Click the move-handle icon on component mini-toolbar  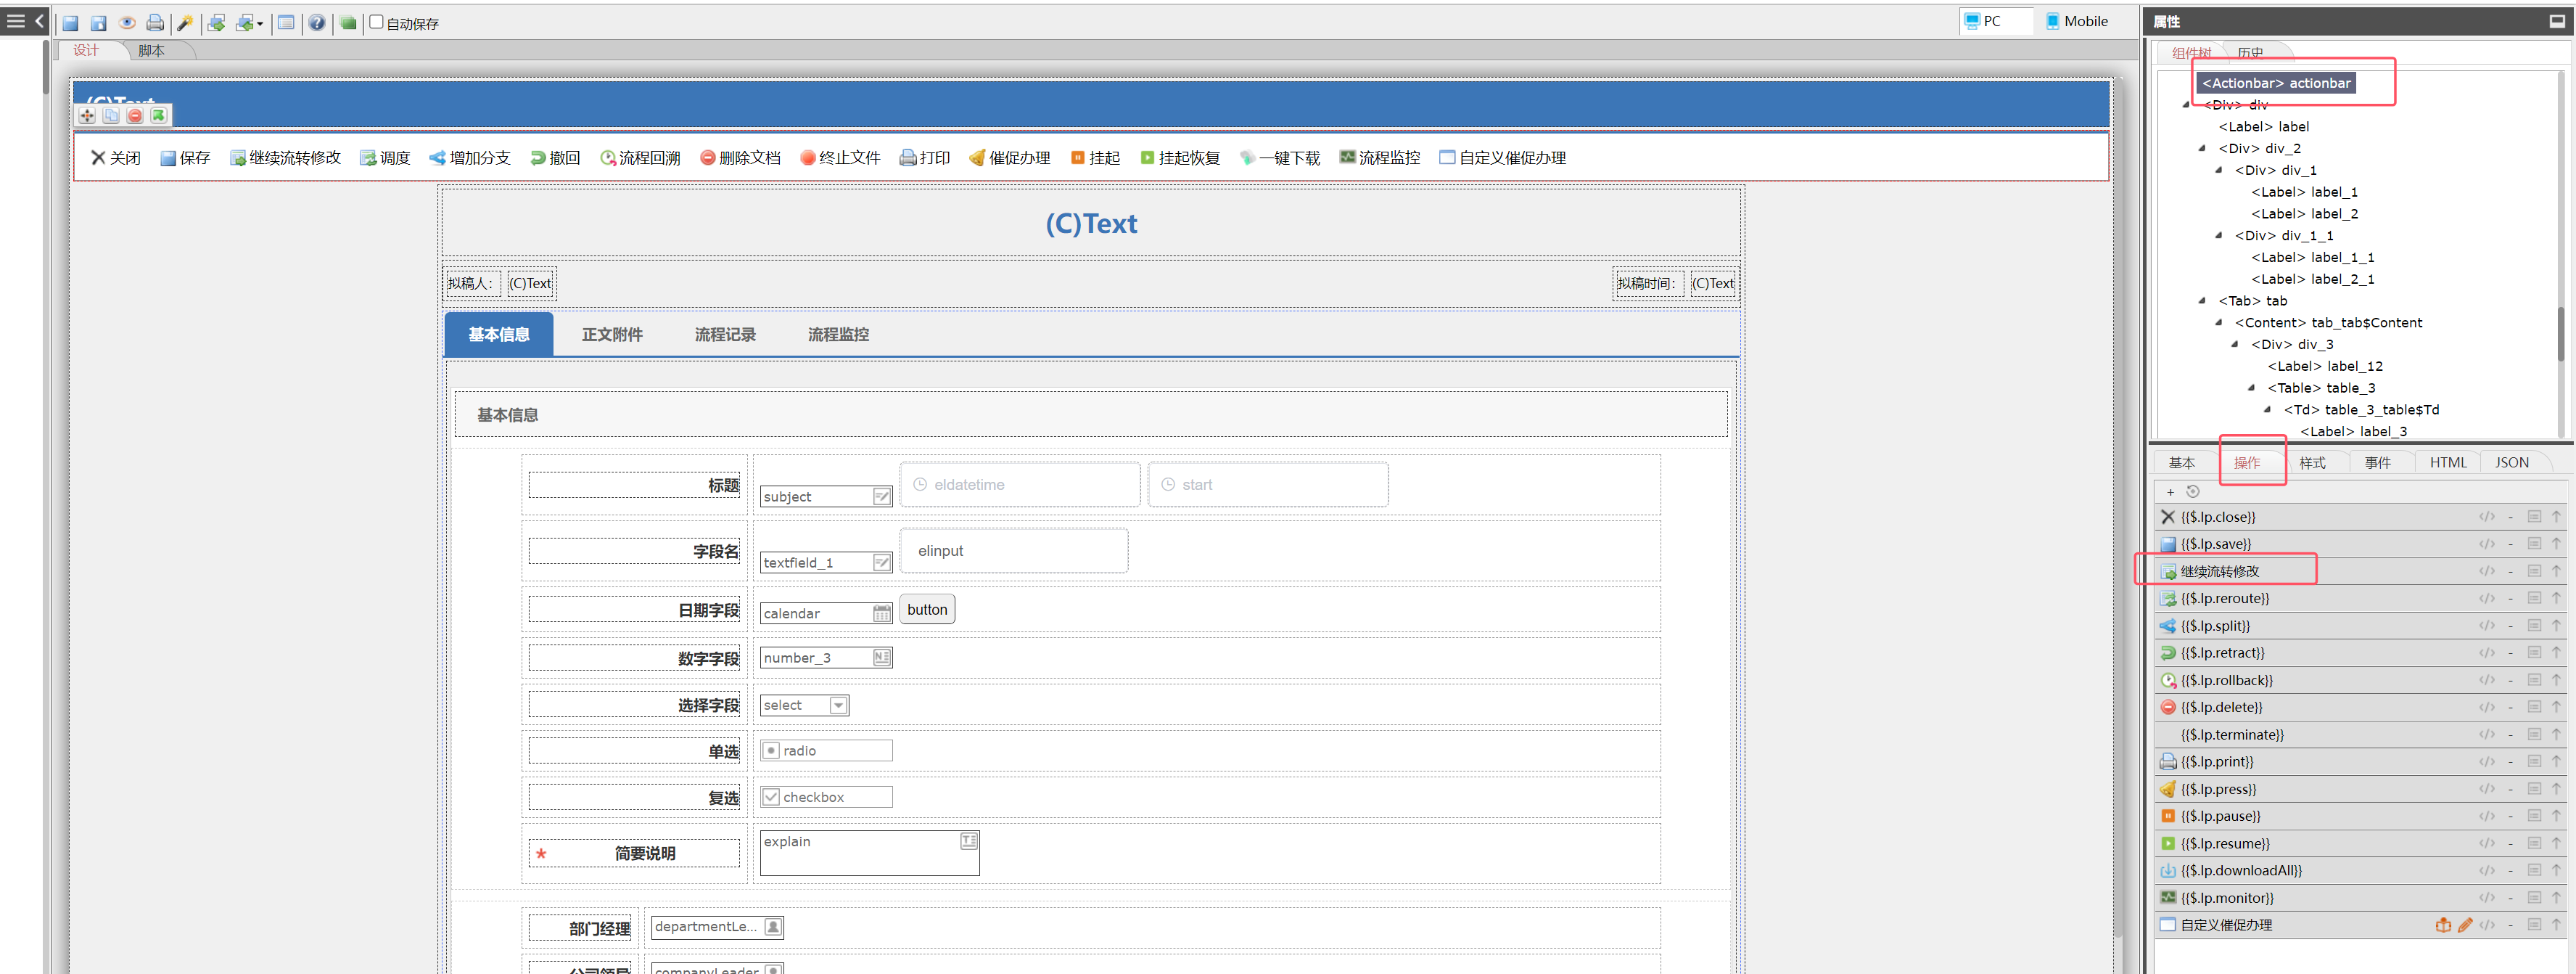pos(88,116)
